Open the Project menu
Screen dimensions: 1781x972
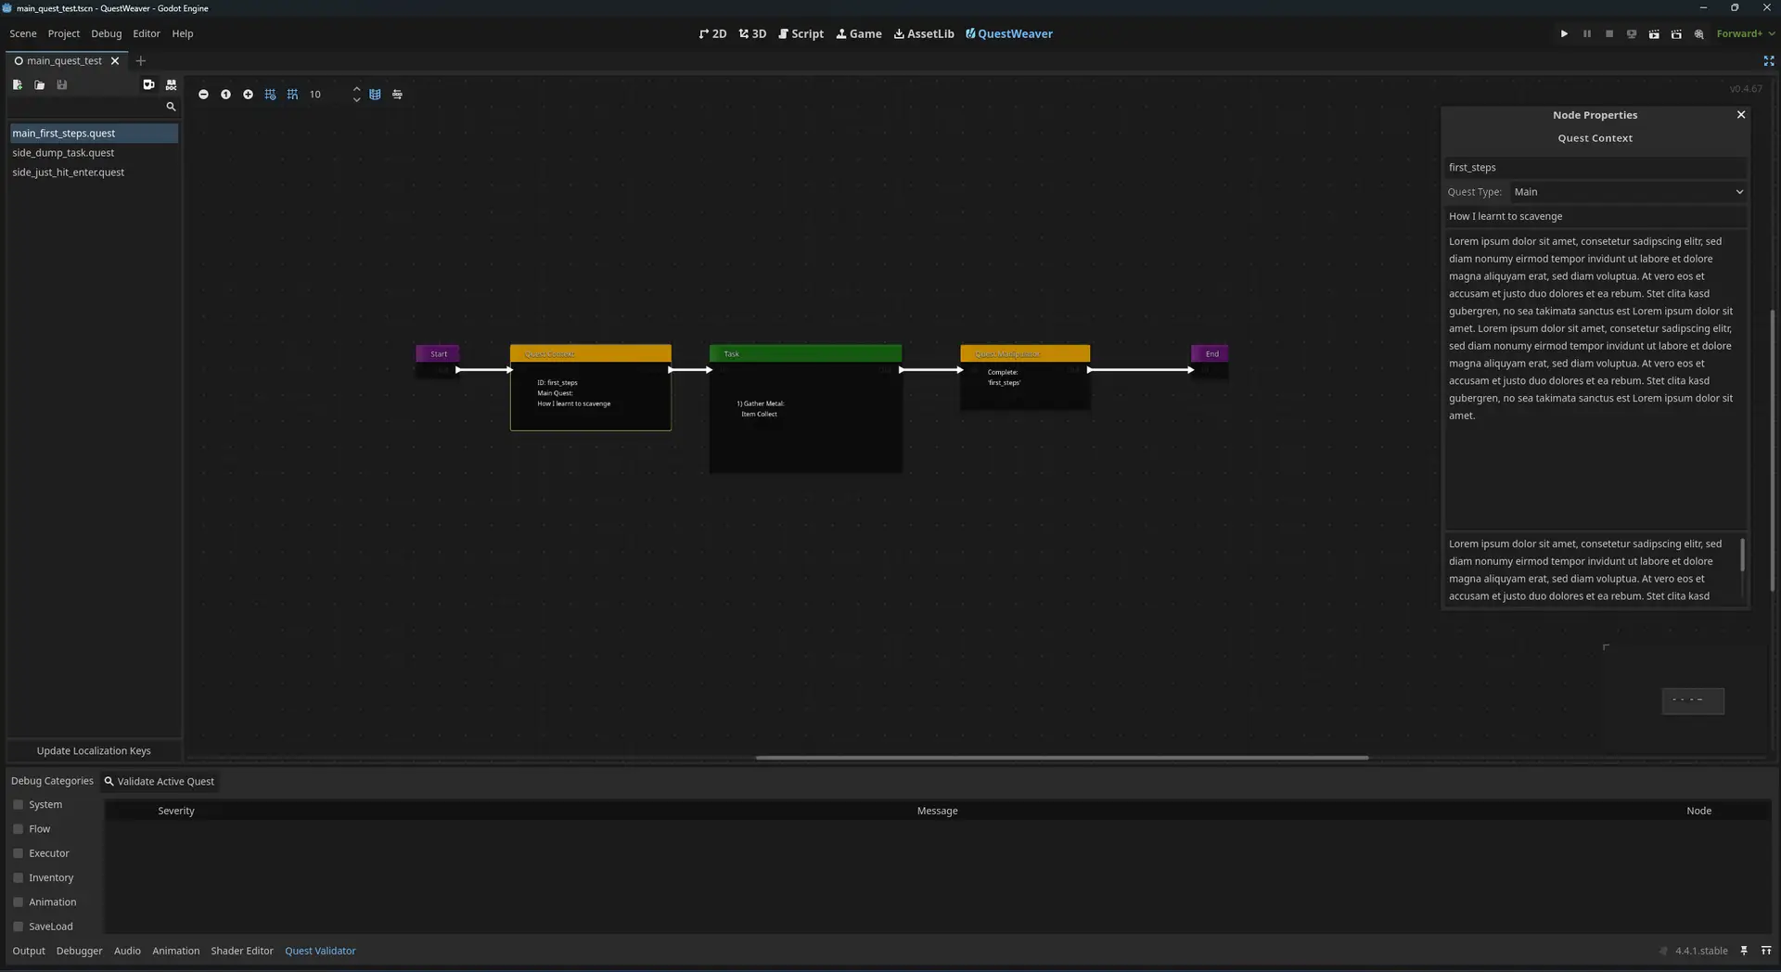tap(63, 34)
